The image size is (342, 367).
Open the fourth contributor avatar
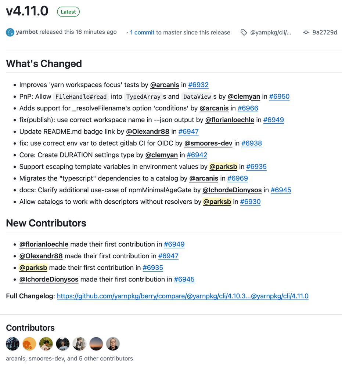63,344
